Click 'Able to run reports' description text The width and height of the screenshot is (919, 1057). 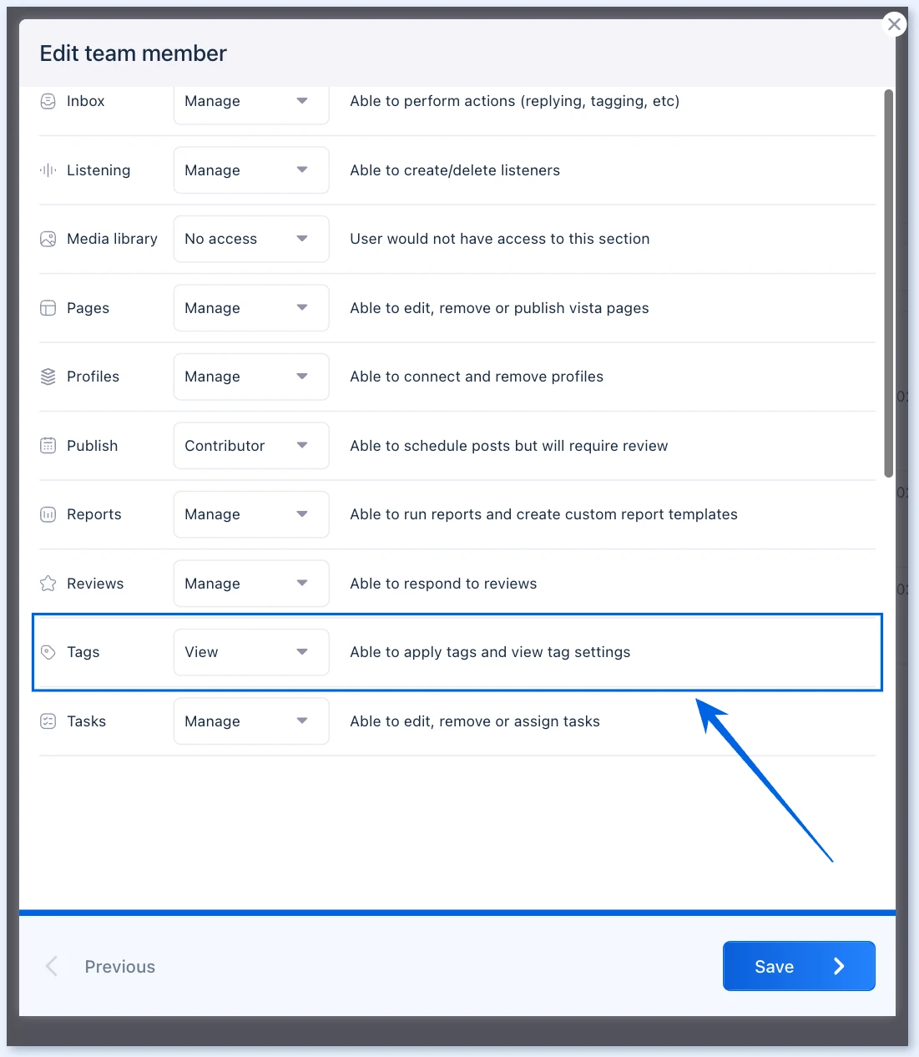(x=543, y=514)
